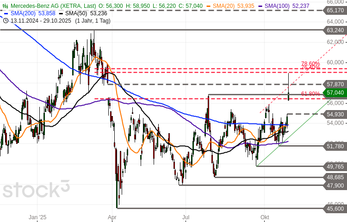The height and width of the screenshot is (222, 347).
Task: Click the 78.60% Fibonacci retracement label
Action: click(x=310, y=63)
